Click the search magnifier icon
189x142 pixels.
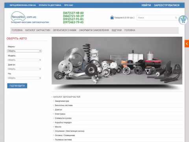tap(176, 18)
